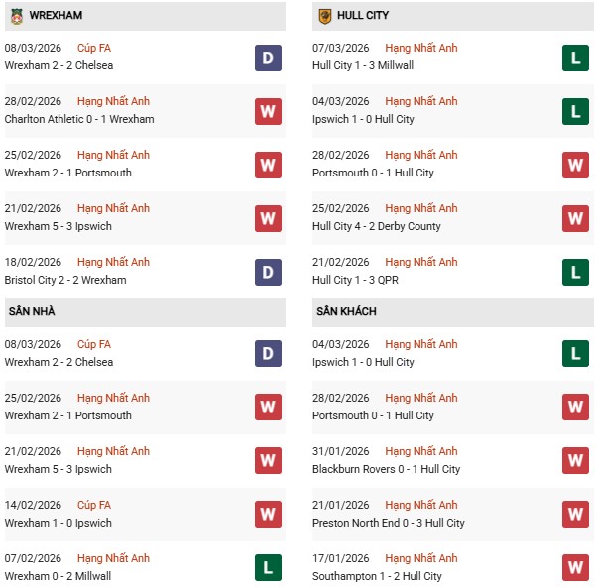Click the W badge for Blackburn Rovers match
This screenshot has width=595, height=588.
[575, 461]
